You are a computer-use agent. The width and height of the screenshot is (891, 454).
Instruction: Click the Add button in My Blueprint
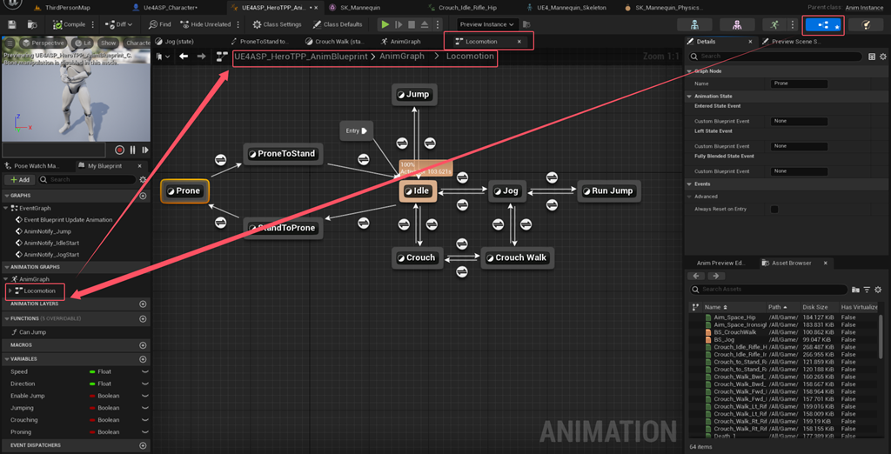(19, 179)
